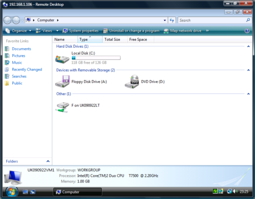This screenshot has width=255, height=199.
Task: Click the Public folder icon in sidebar
Action: (7, 83)
